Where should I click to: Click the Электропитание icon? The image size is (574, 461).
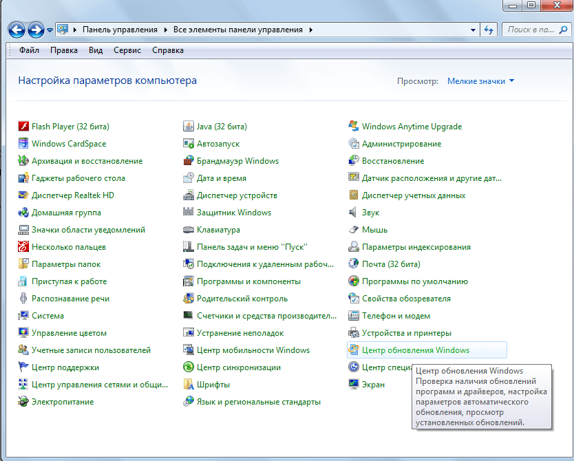(23, 401)
